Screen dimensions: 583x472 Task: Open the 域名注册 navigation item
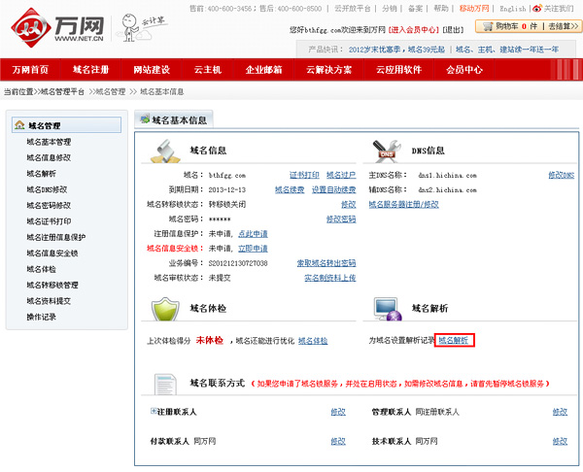coord(90,70)
